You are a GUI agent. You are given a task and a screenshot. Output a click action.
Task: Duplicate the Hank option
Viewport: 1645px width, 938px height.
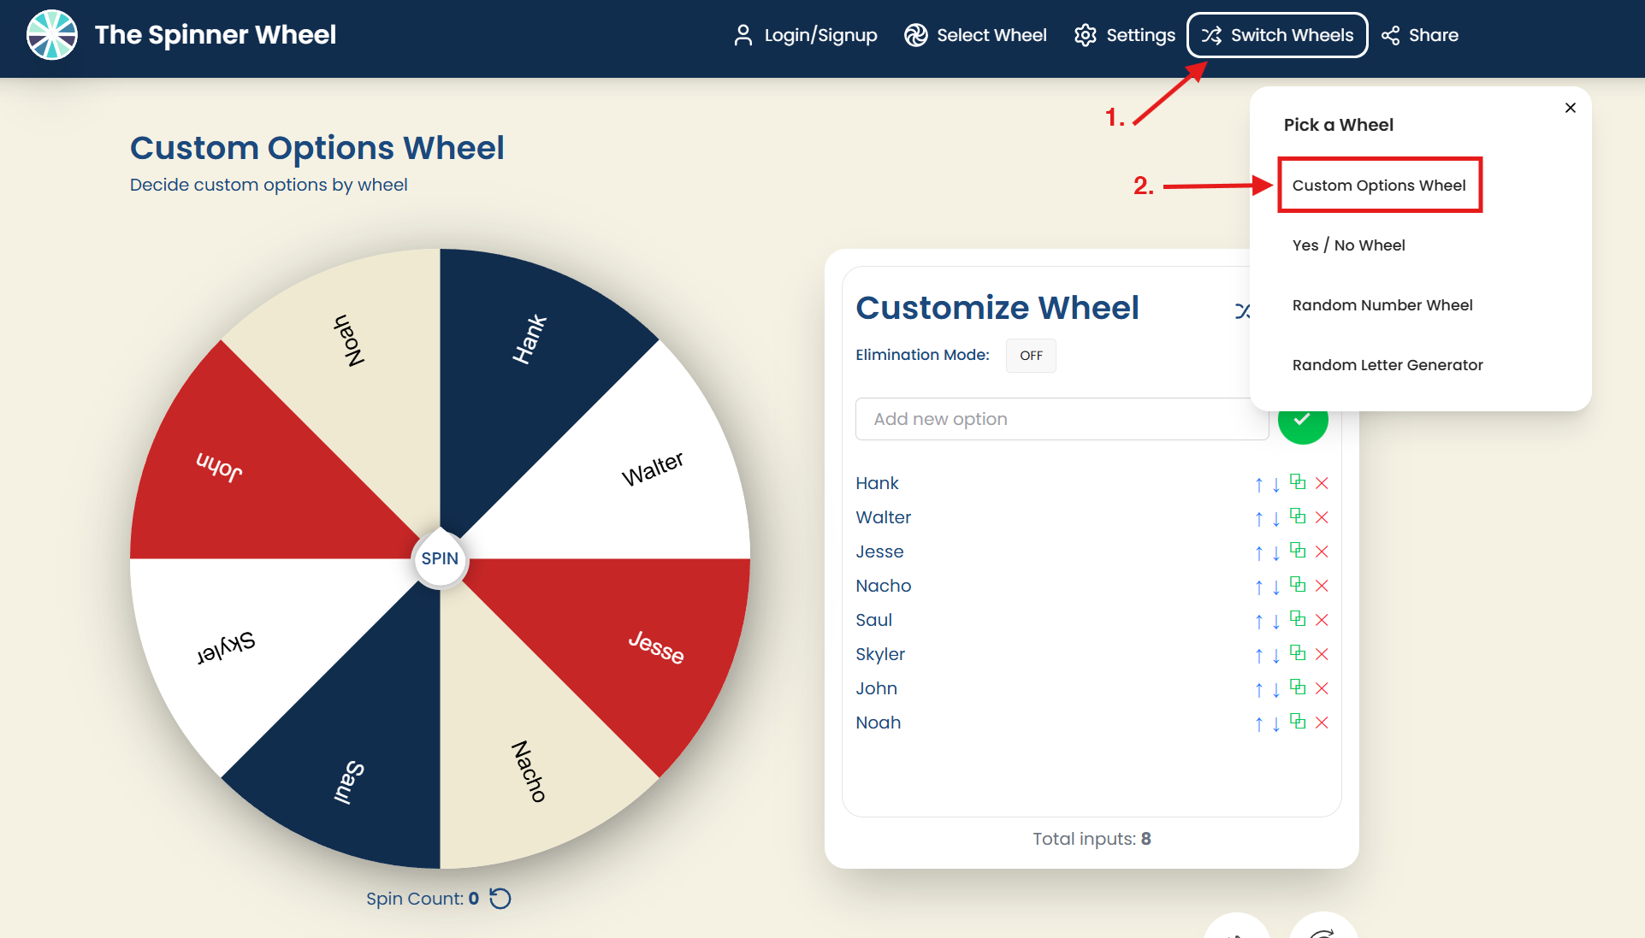(x=1298, y=482)
